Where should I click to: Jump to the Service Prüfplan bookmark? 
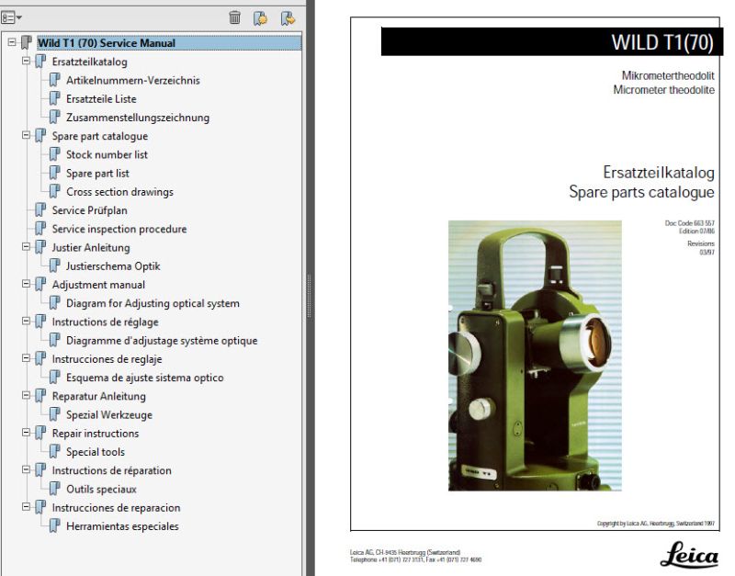(89, 210)
